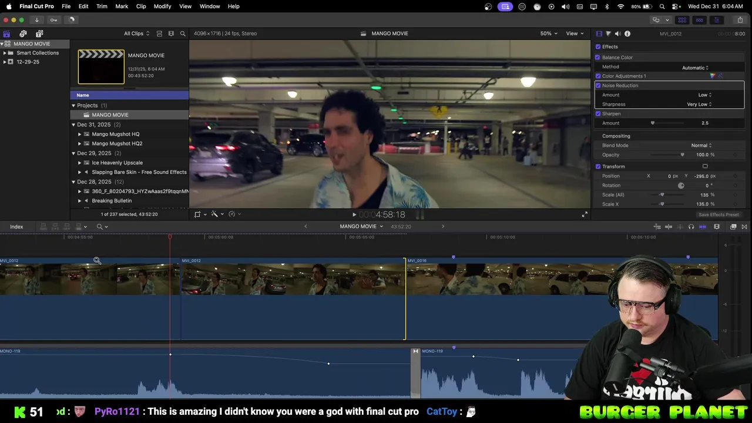Play the viewer with the play button

354,215
